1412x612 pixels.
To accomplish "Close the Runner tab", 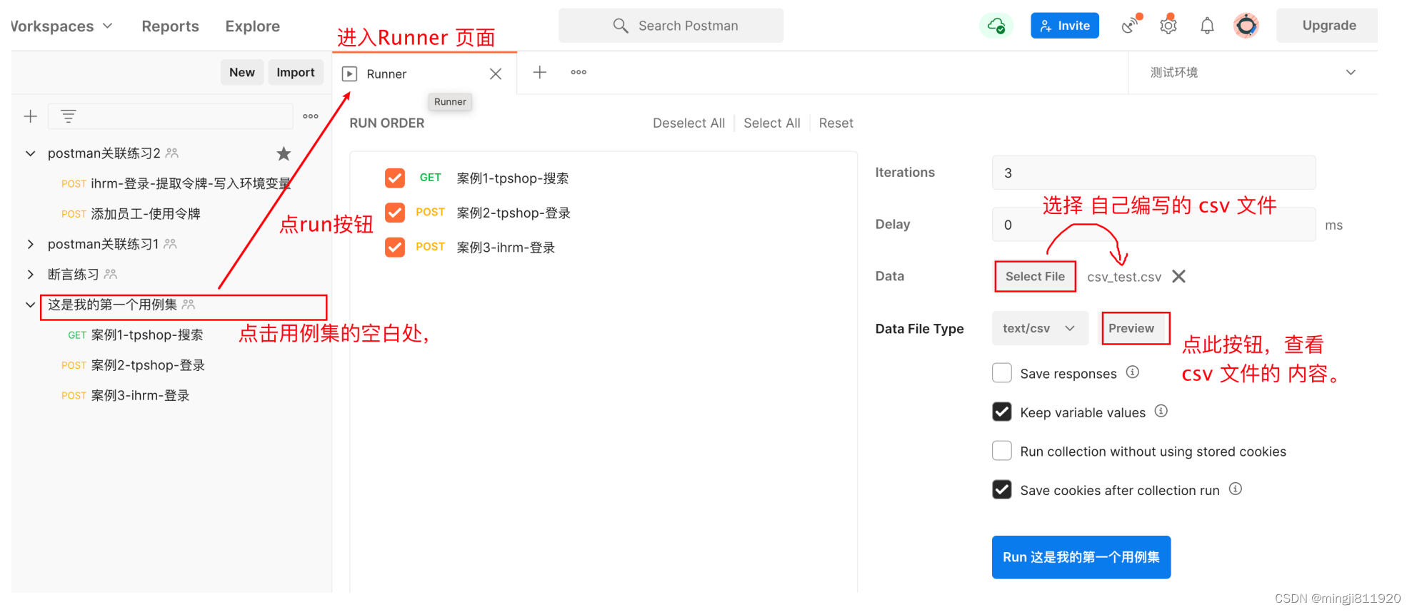I will 496,73.
